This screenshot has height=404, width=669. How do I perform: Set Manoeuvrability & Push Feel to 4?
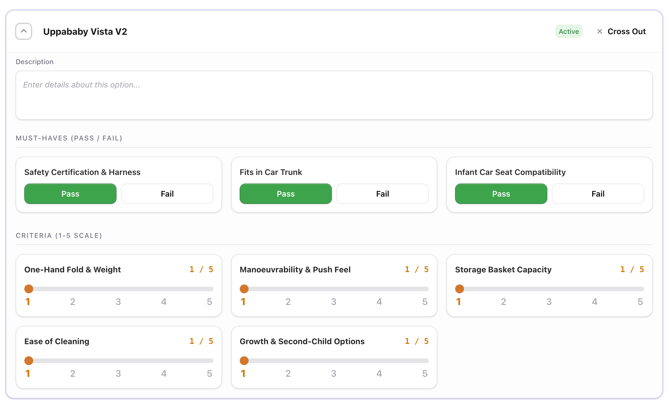pos(379,301)
